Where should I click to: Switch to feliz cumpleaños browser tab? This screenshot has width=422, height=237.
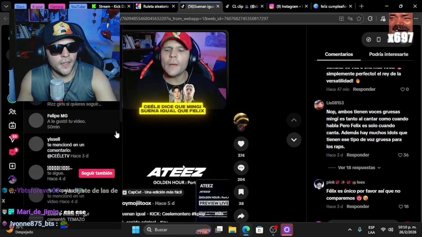tap(333, 6)
